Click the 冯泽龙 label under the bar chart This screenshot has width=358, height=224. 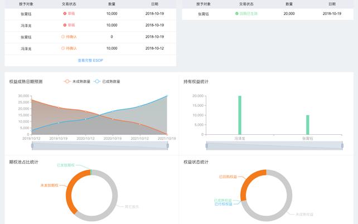240,138
